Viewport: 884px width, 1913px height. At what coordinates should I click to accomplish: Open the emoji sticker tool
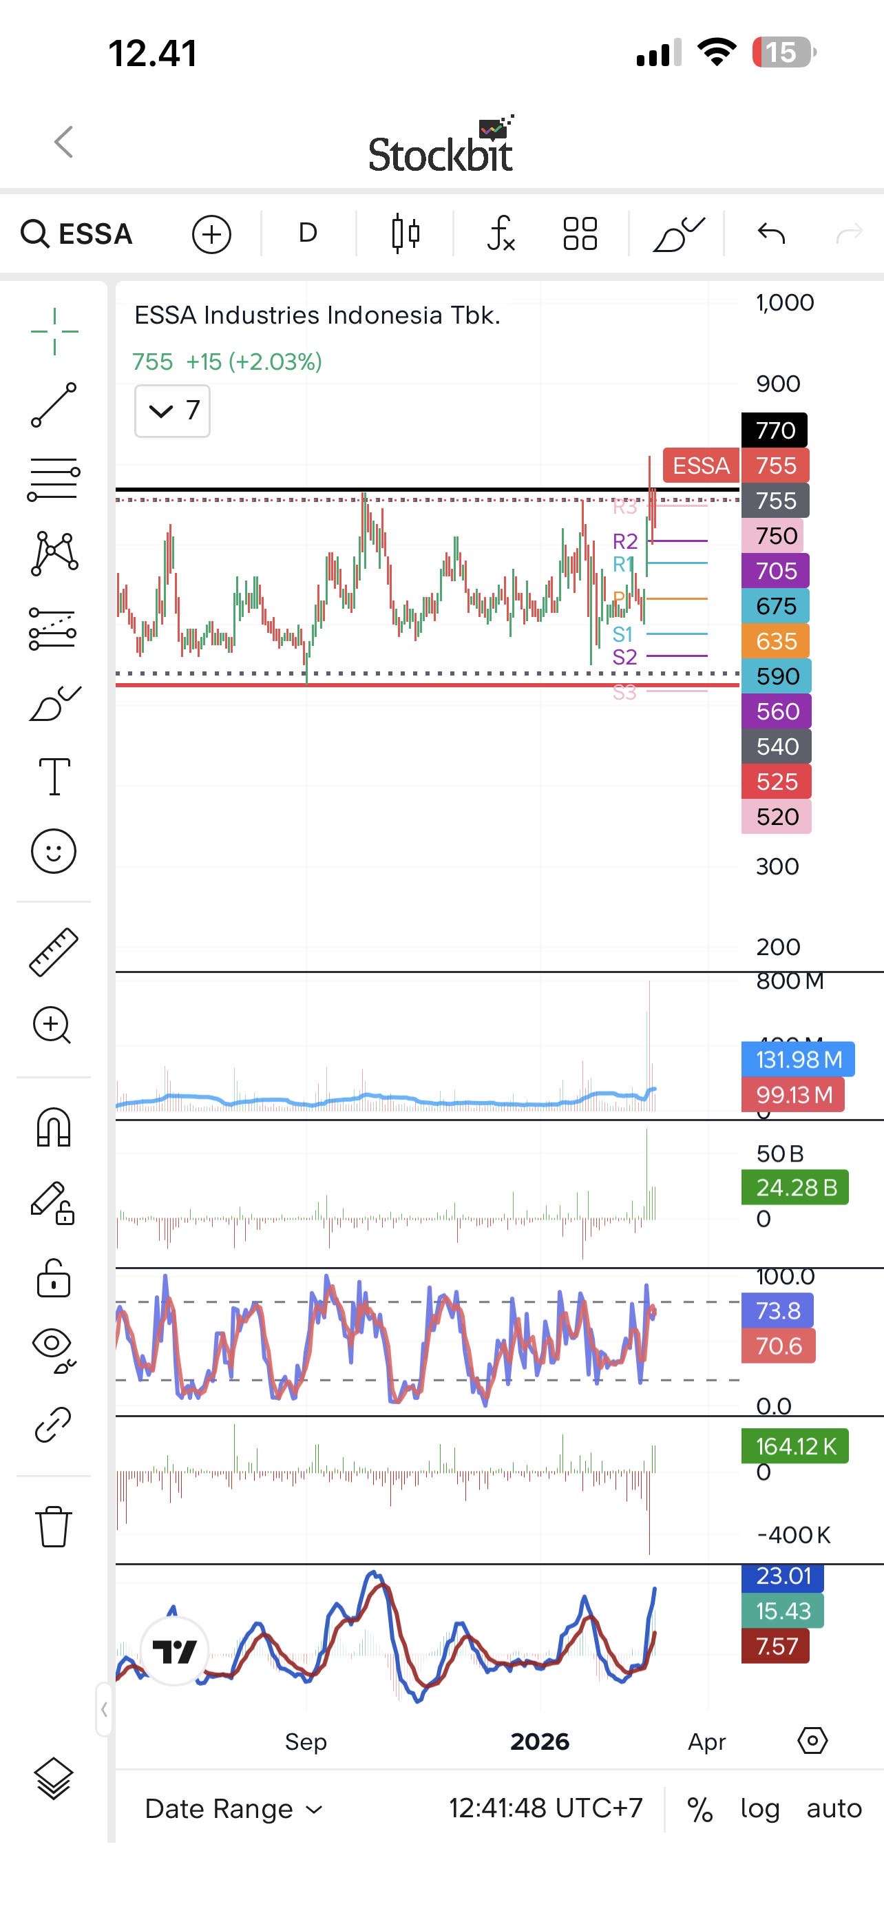pyautogui.click(x=54, y=851)
